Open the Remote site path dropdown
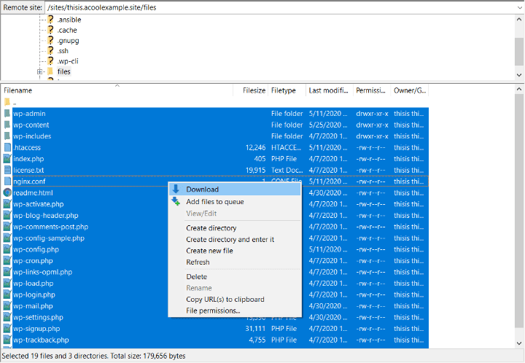Screen dimensions: 525x363 518,7
